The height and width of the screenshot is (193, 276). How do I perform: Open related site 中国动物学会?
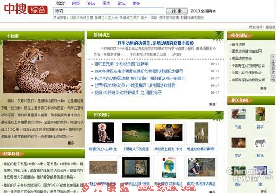pyautogui.click(x=241, y=58)
